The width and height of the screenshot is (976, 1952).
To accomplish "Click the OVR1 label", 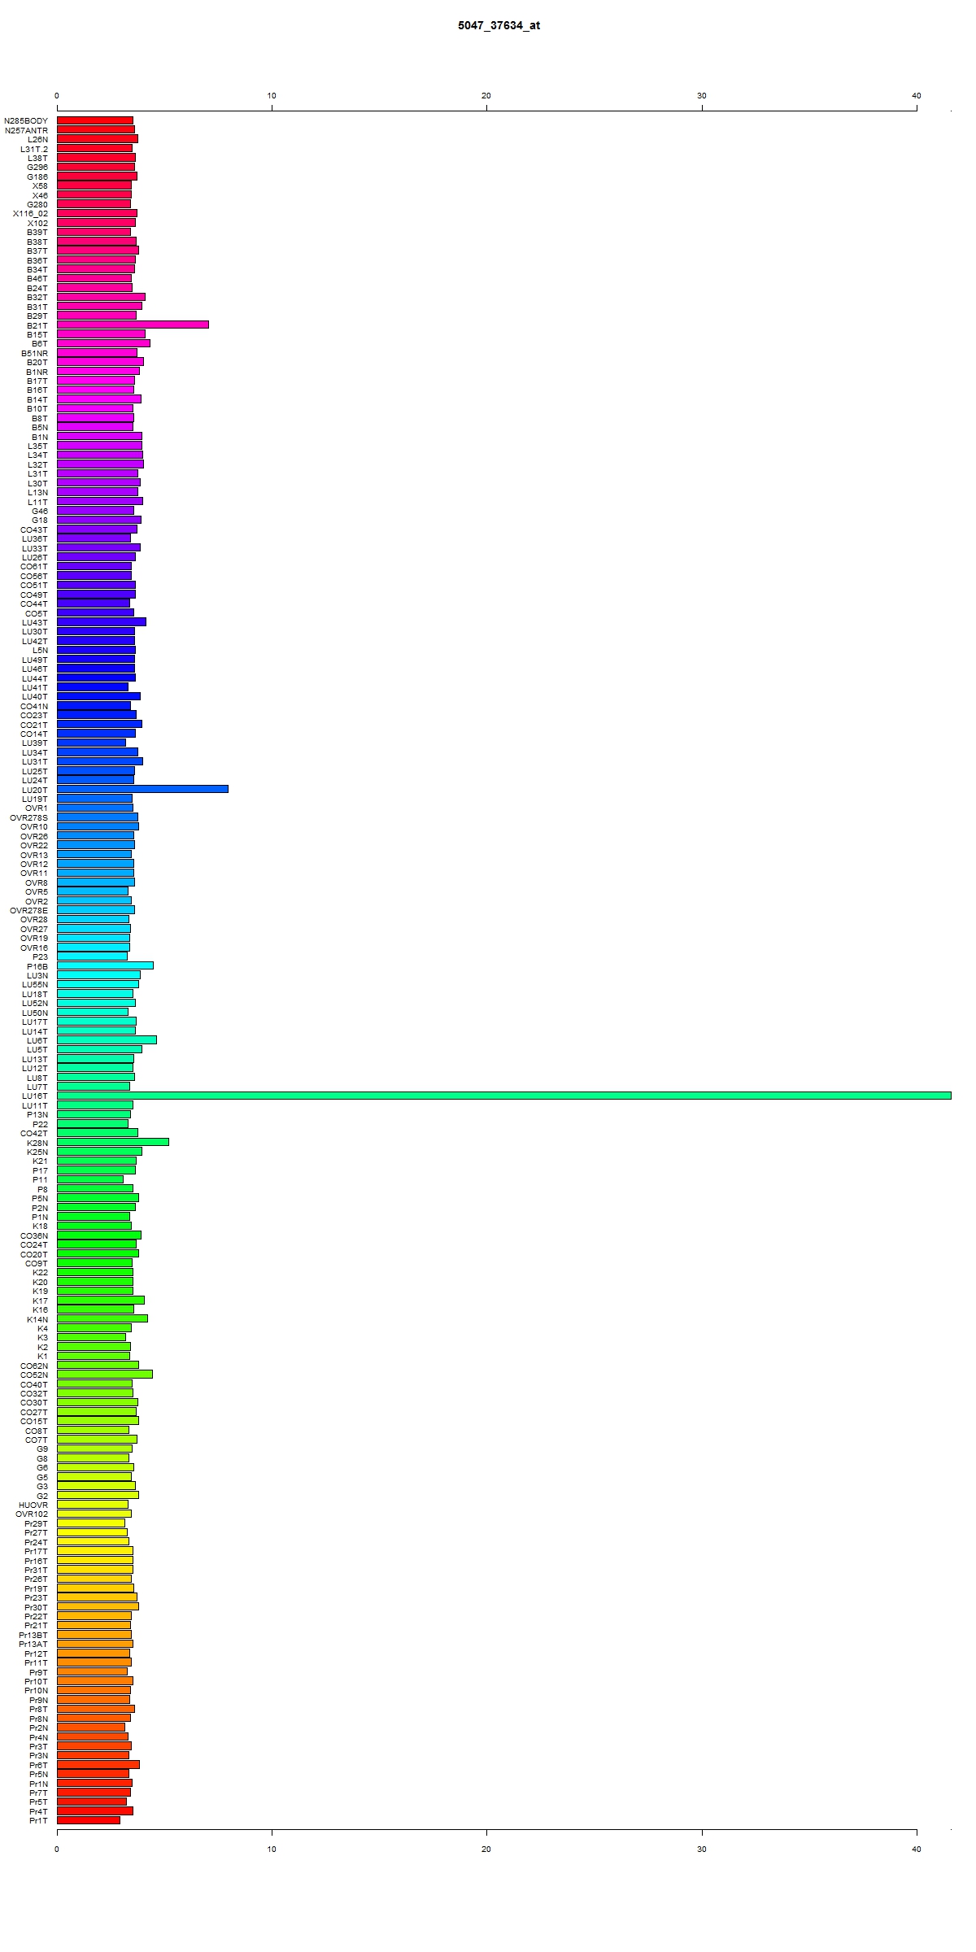I will tap(37, 808).
